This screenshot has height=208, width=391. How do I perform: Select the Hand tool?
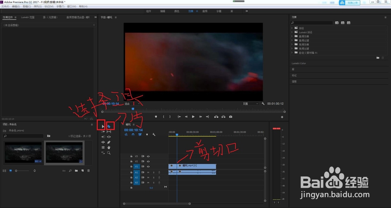click(x=109, y=147)
